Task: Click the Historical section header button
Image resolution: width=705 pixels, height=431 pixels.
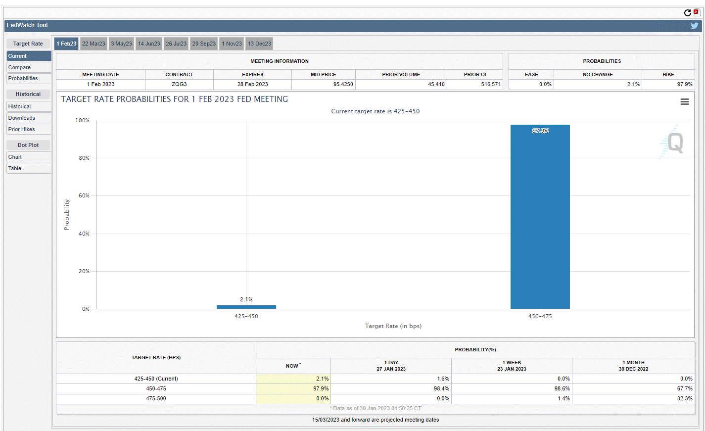Action: tap(28, 94)
